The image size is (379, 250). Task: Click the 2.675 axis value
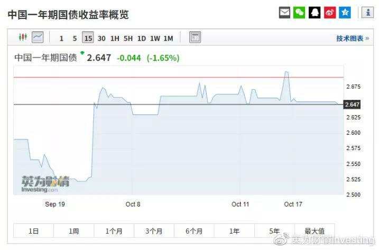pos(354,87)
